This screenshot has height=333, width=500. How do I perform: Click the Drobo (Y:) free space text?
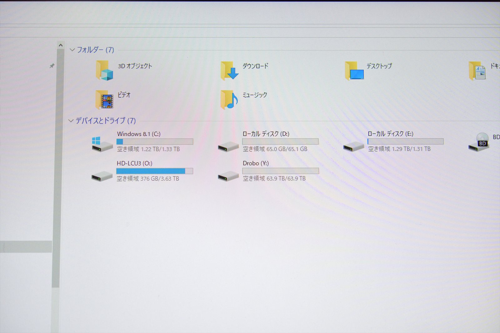point(274,179)
